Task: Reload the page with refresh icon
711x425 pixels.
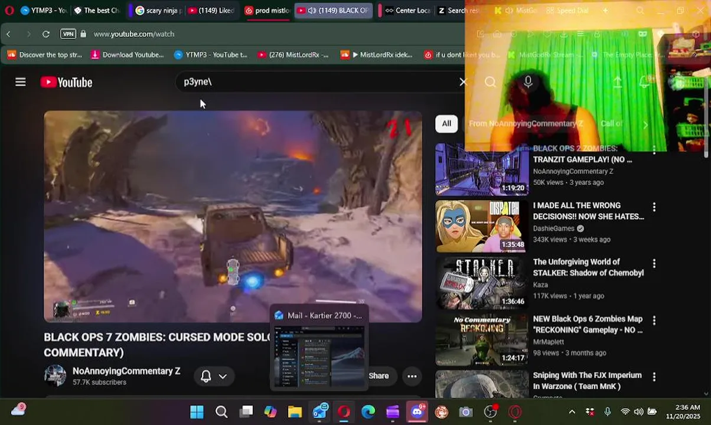Action: [45, 34]
